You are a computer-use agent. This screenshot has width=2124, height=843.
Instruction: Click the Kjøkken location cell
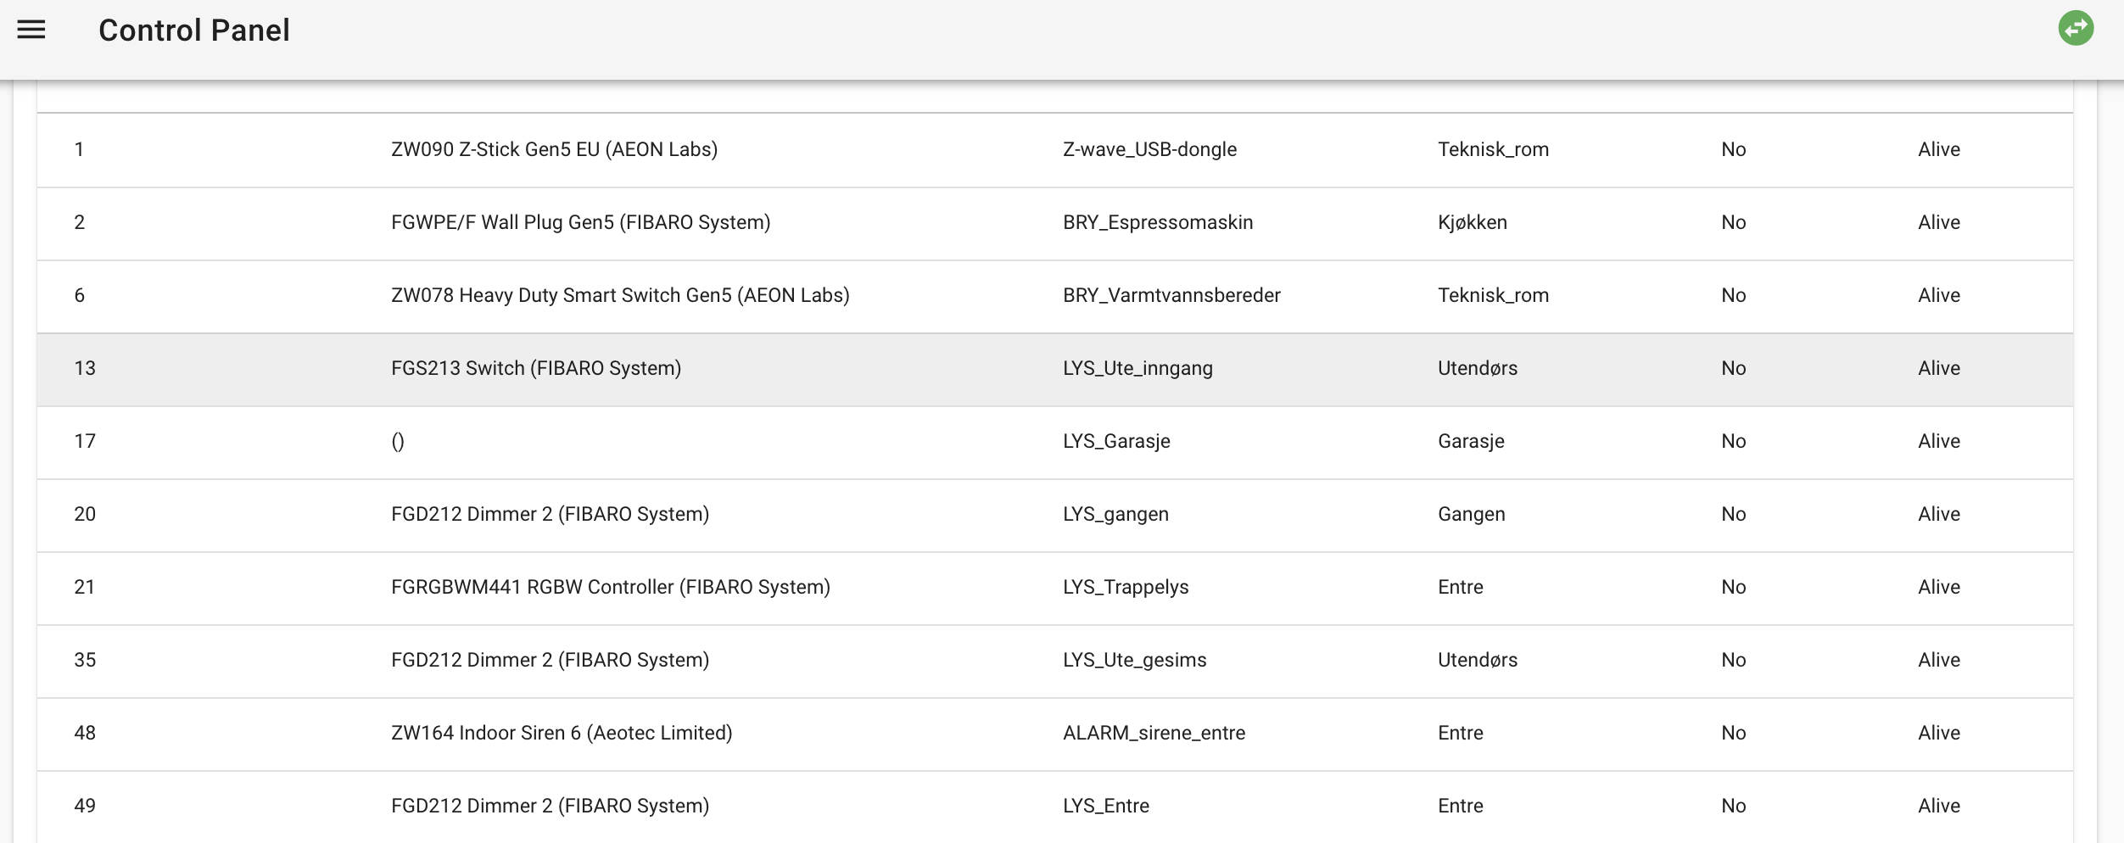(x=1473, y=223)
